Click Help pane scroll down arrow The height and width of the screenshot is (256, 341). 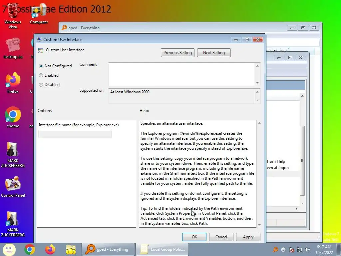(x=259, y=225)
